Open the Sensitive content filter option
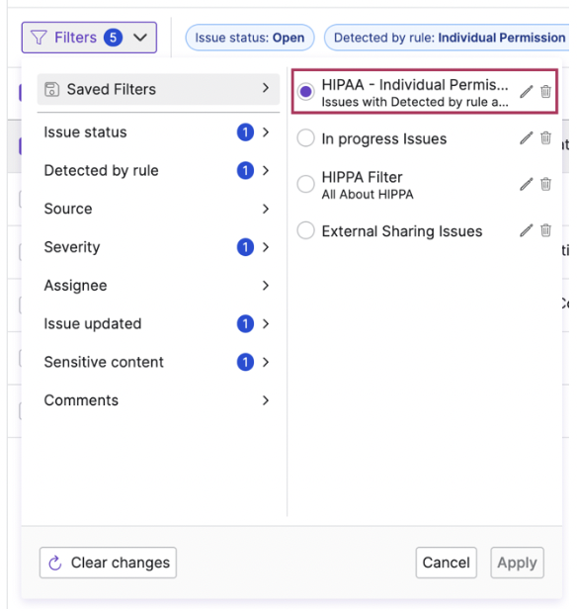577x611 pixels. pyautogui.click(x=158, y=362)
